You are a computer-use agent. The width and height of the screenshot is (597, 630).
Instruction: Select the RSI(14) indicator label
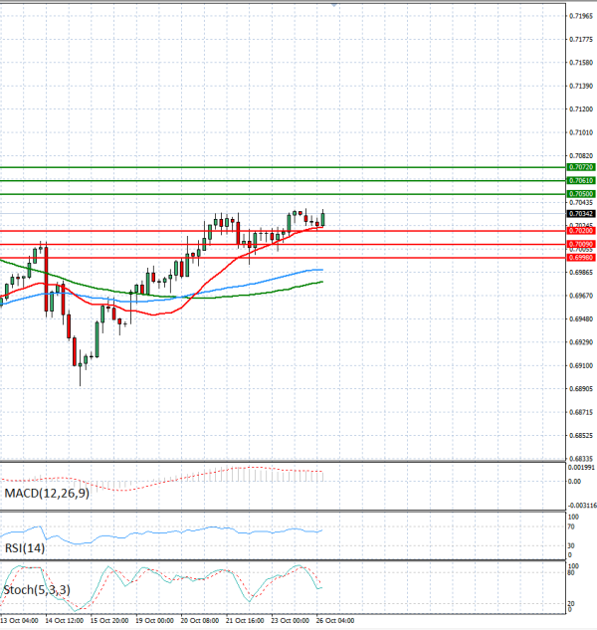pyautogui.click(x=25, y=548)
